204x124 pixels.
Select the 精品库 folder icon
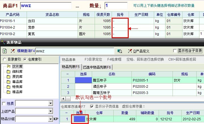(x=9, y=92)
